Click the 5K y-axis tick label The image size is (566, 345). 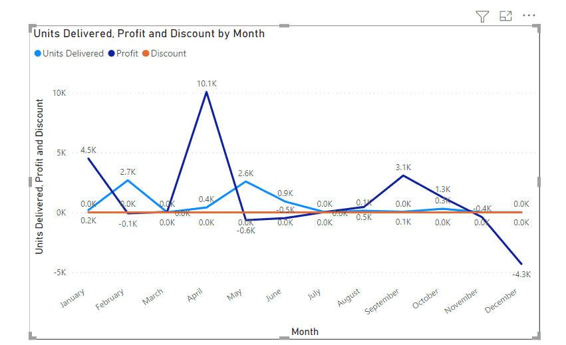(x=61, y=153)
